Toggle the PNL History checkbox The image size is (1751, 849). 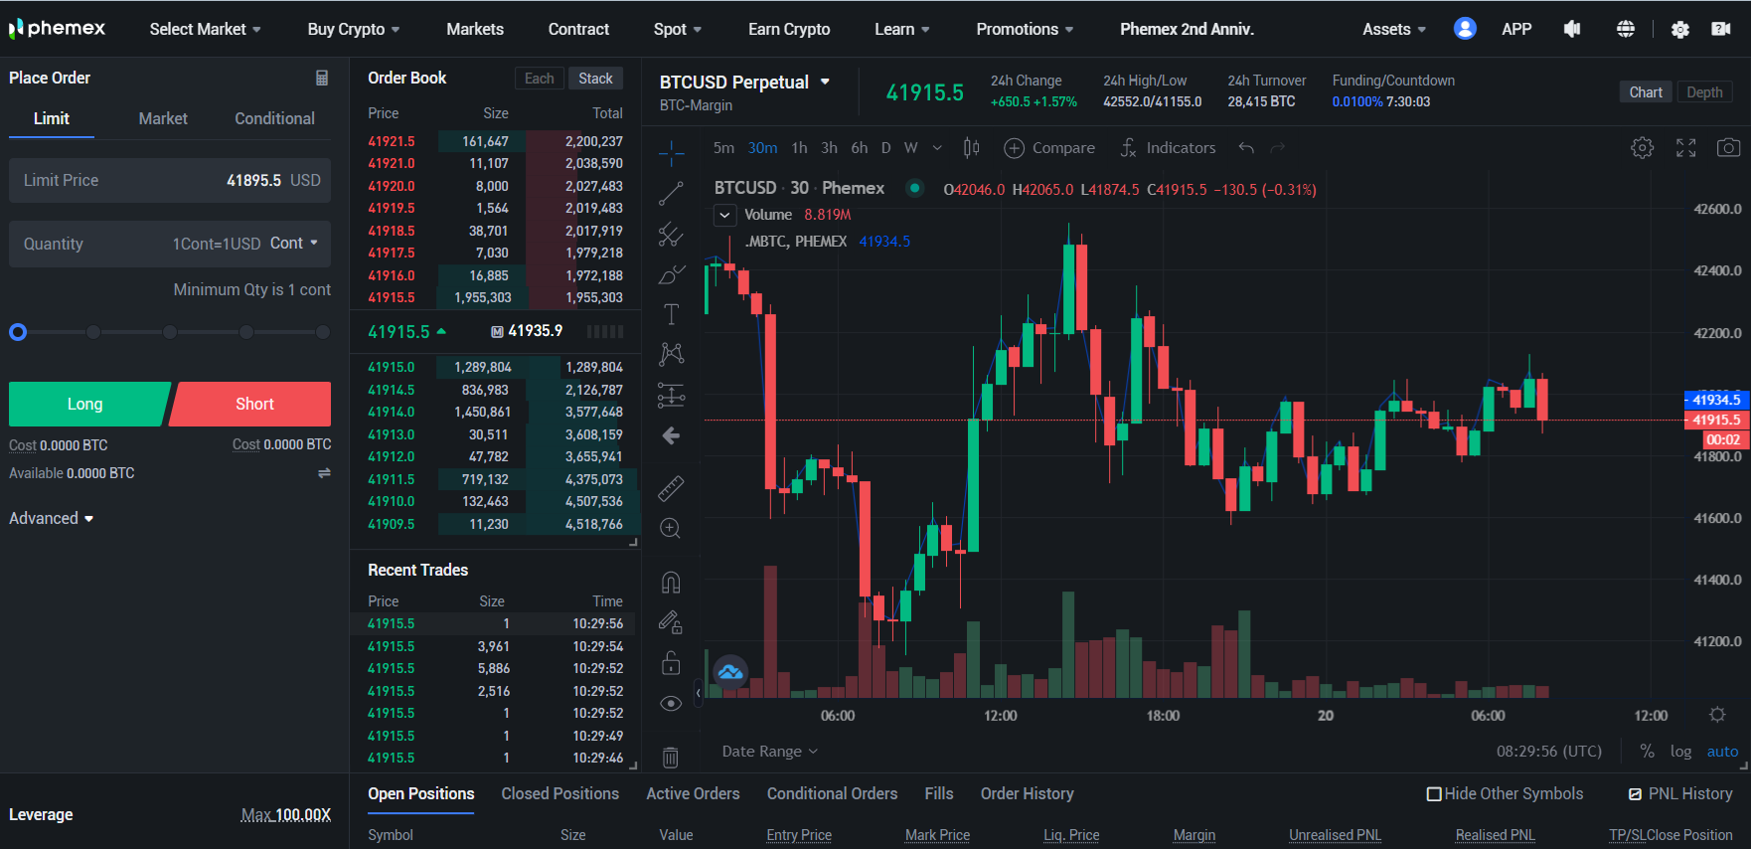[x=1635, y=793]
